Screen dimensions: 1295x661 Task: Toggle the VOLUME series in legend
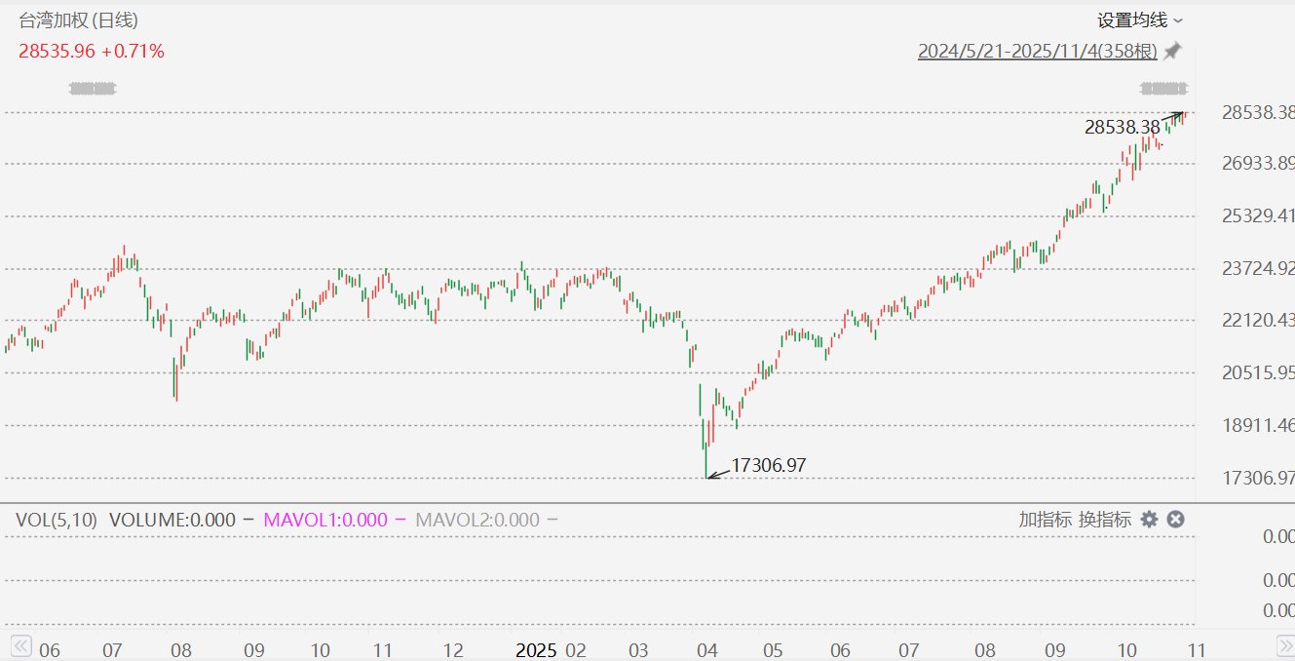(x=172, y=520)
